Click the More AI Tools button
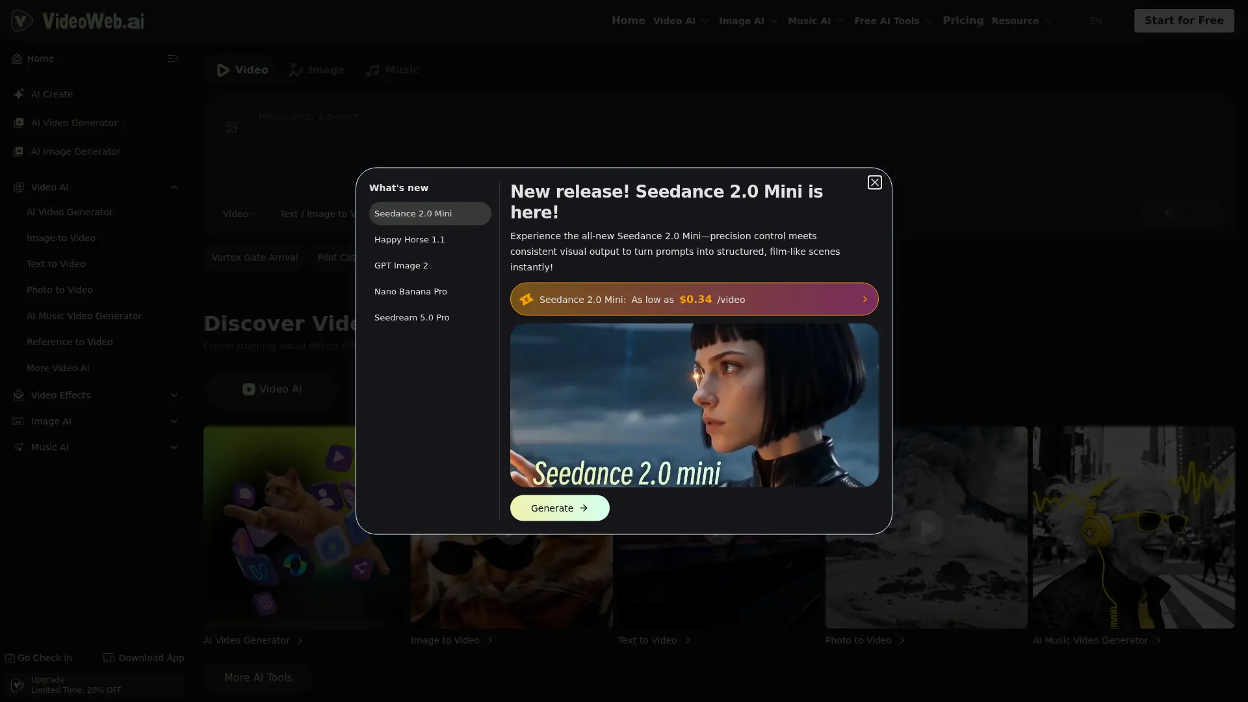The width and height of the screenshot is (1248, 702). [258, 677]
